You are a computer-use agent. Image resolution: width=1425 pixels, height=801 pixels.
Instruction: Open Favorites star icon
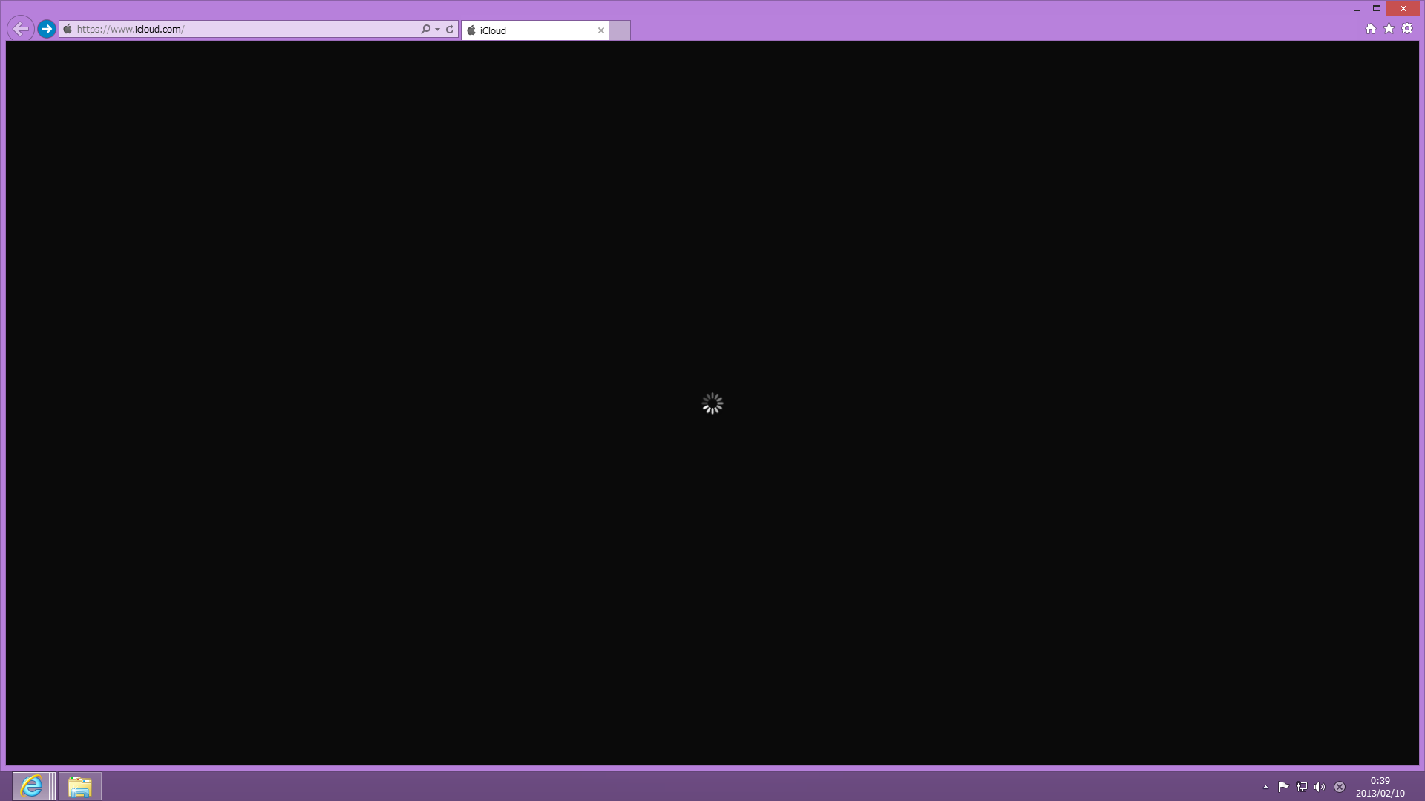tap(1389, 29)
